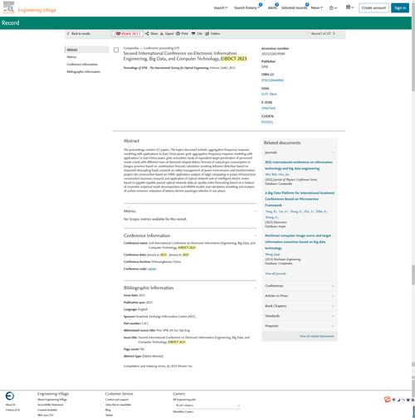Image resolution: width=415 pixels, height=418 pixels.
Task: Click the Folders icon
Action: [207, 33]
